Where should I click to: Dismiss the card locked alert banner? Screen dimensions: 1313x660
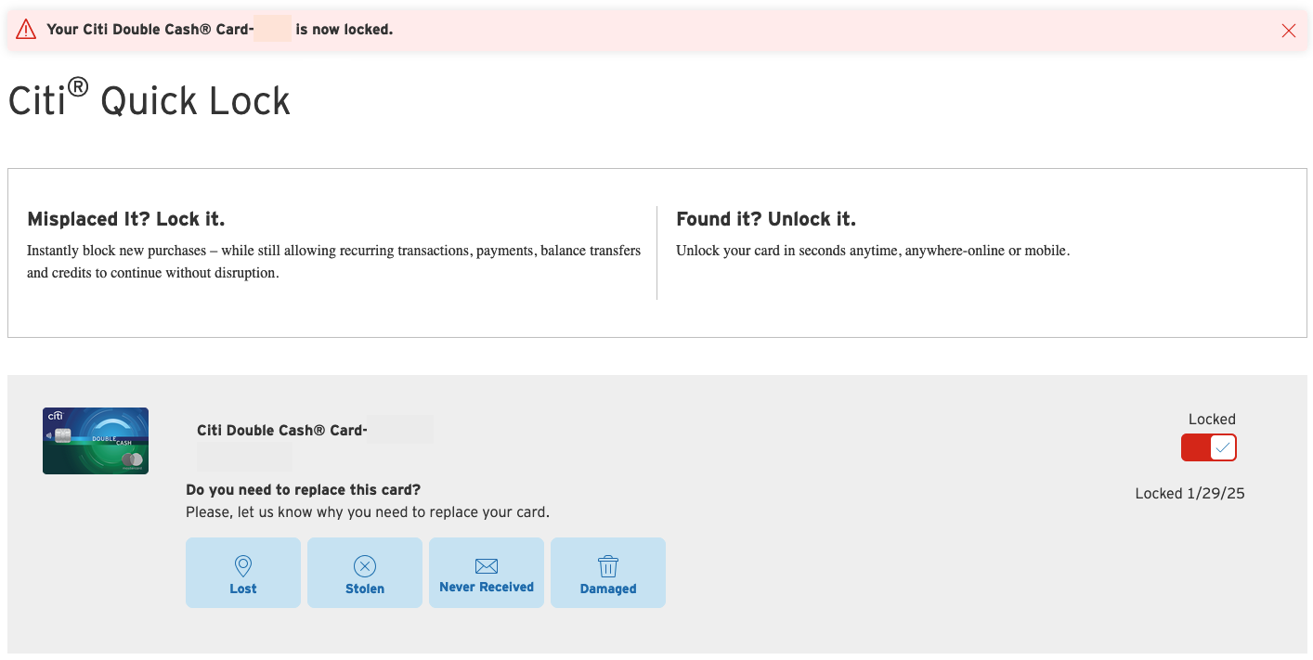coord(1288,31)
